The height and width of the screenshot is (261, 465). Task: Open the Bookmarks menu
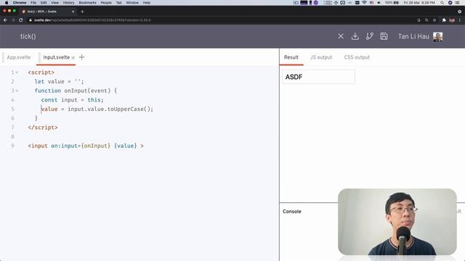[87, 3]
